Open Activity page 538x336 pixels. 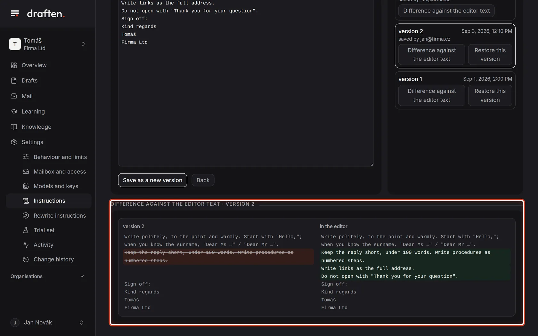point(49,245)
